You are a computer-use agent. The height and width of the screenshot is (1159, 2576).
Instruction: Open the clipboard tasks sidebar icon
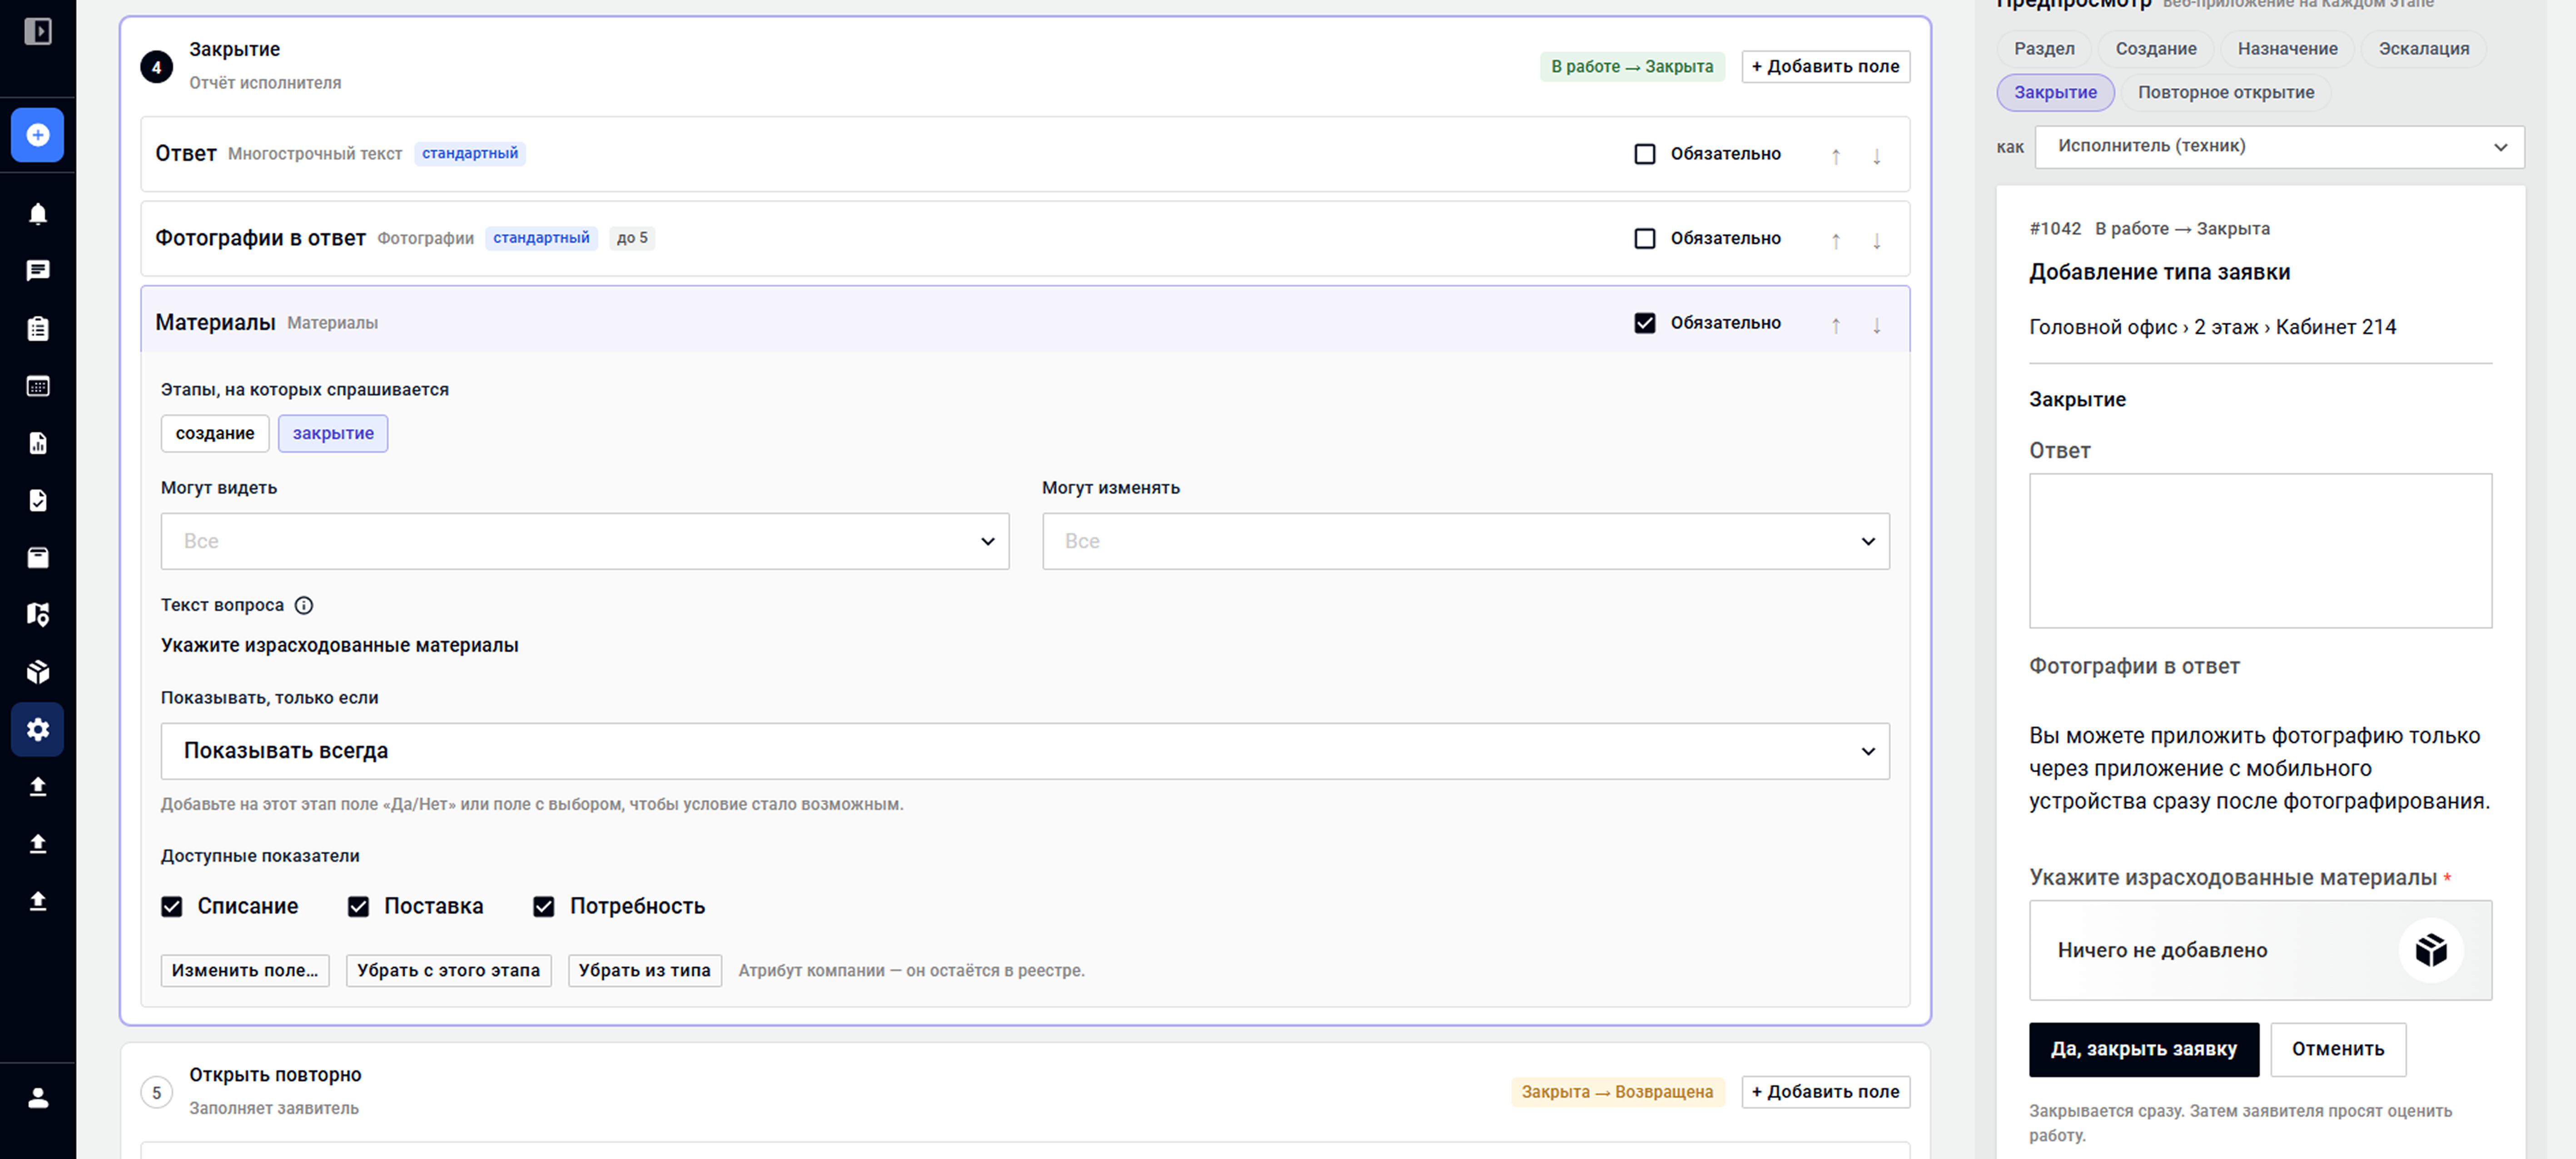point(38,329)
